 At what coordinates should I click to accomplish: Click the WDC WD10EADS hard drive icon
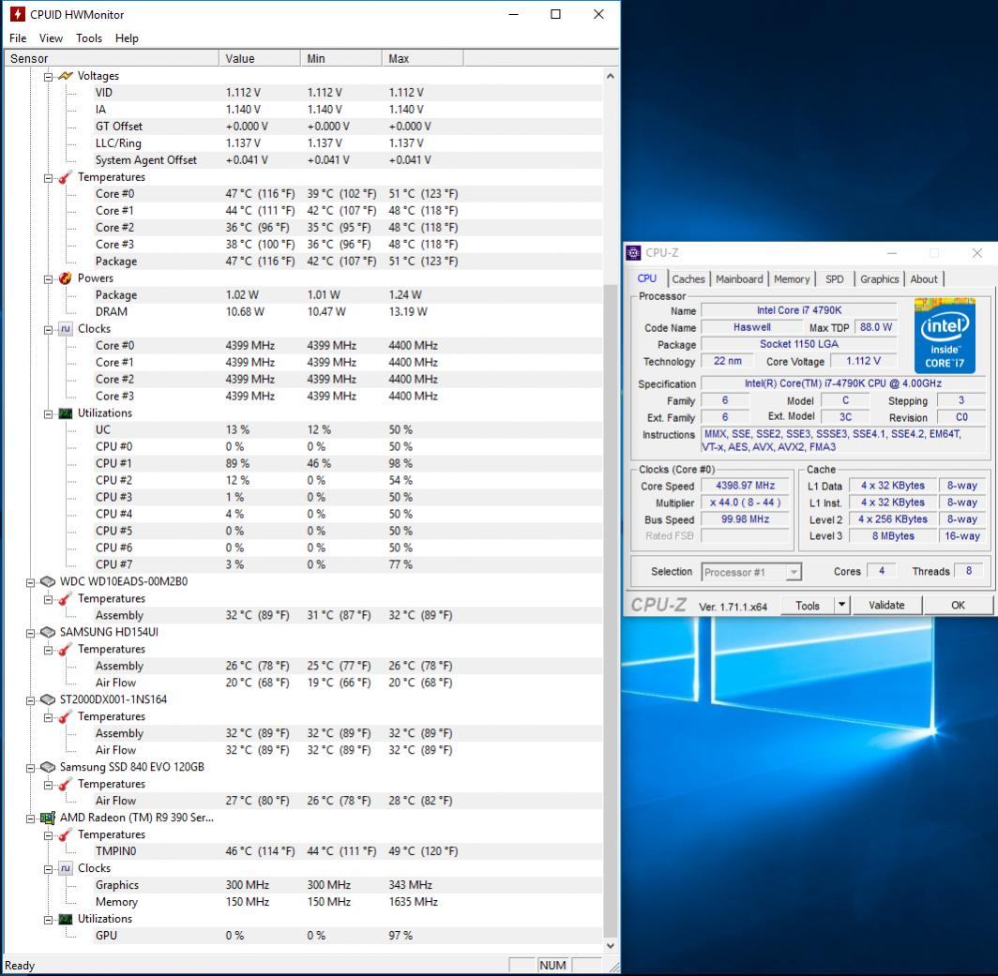(x=48, y=581)
